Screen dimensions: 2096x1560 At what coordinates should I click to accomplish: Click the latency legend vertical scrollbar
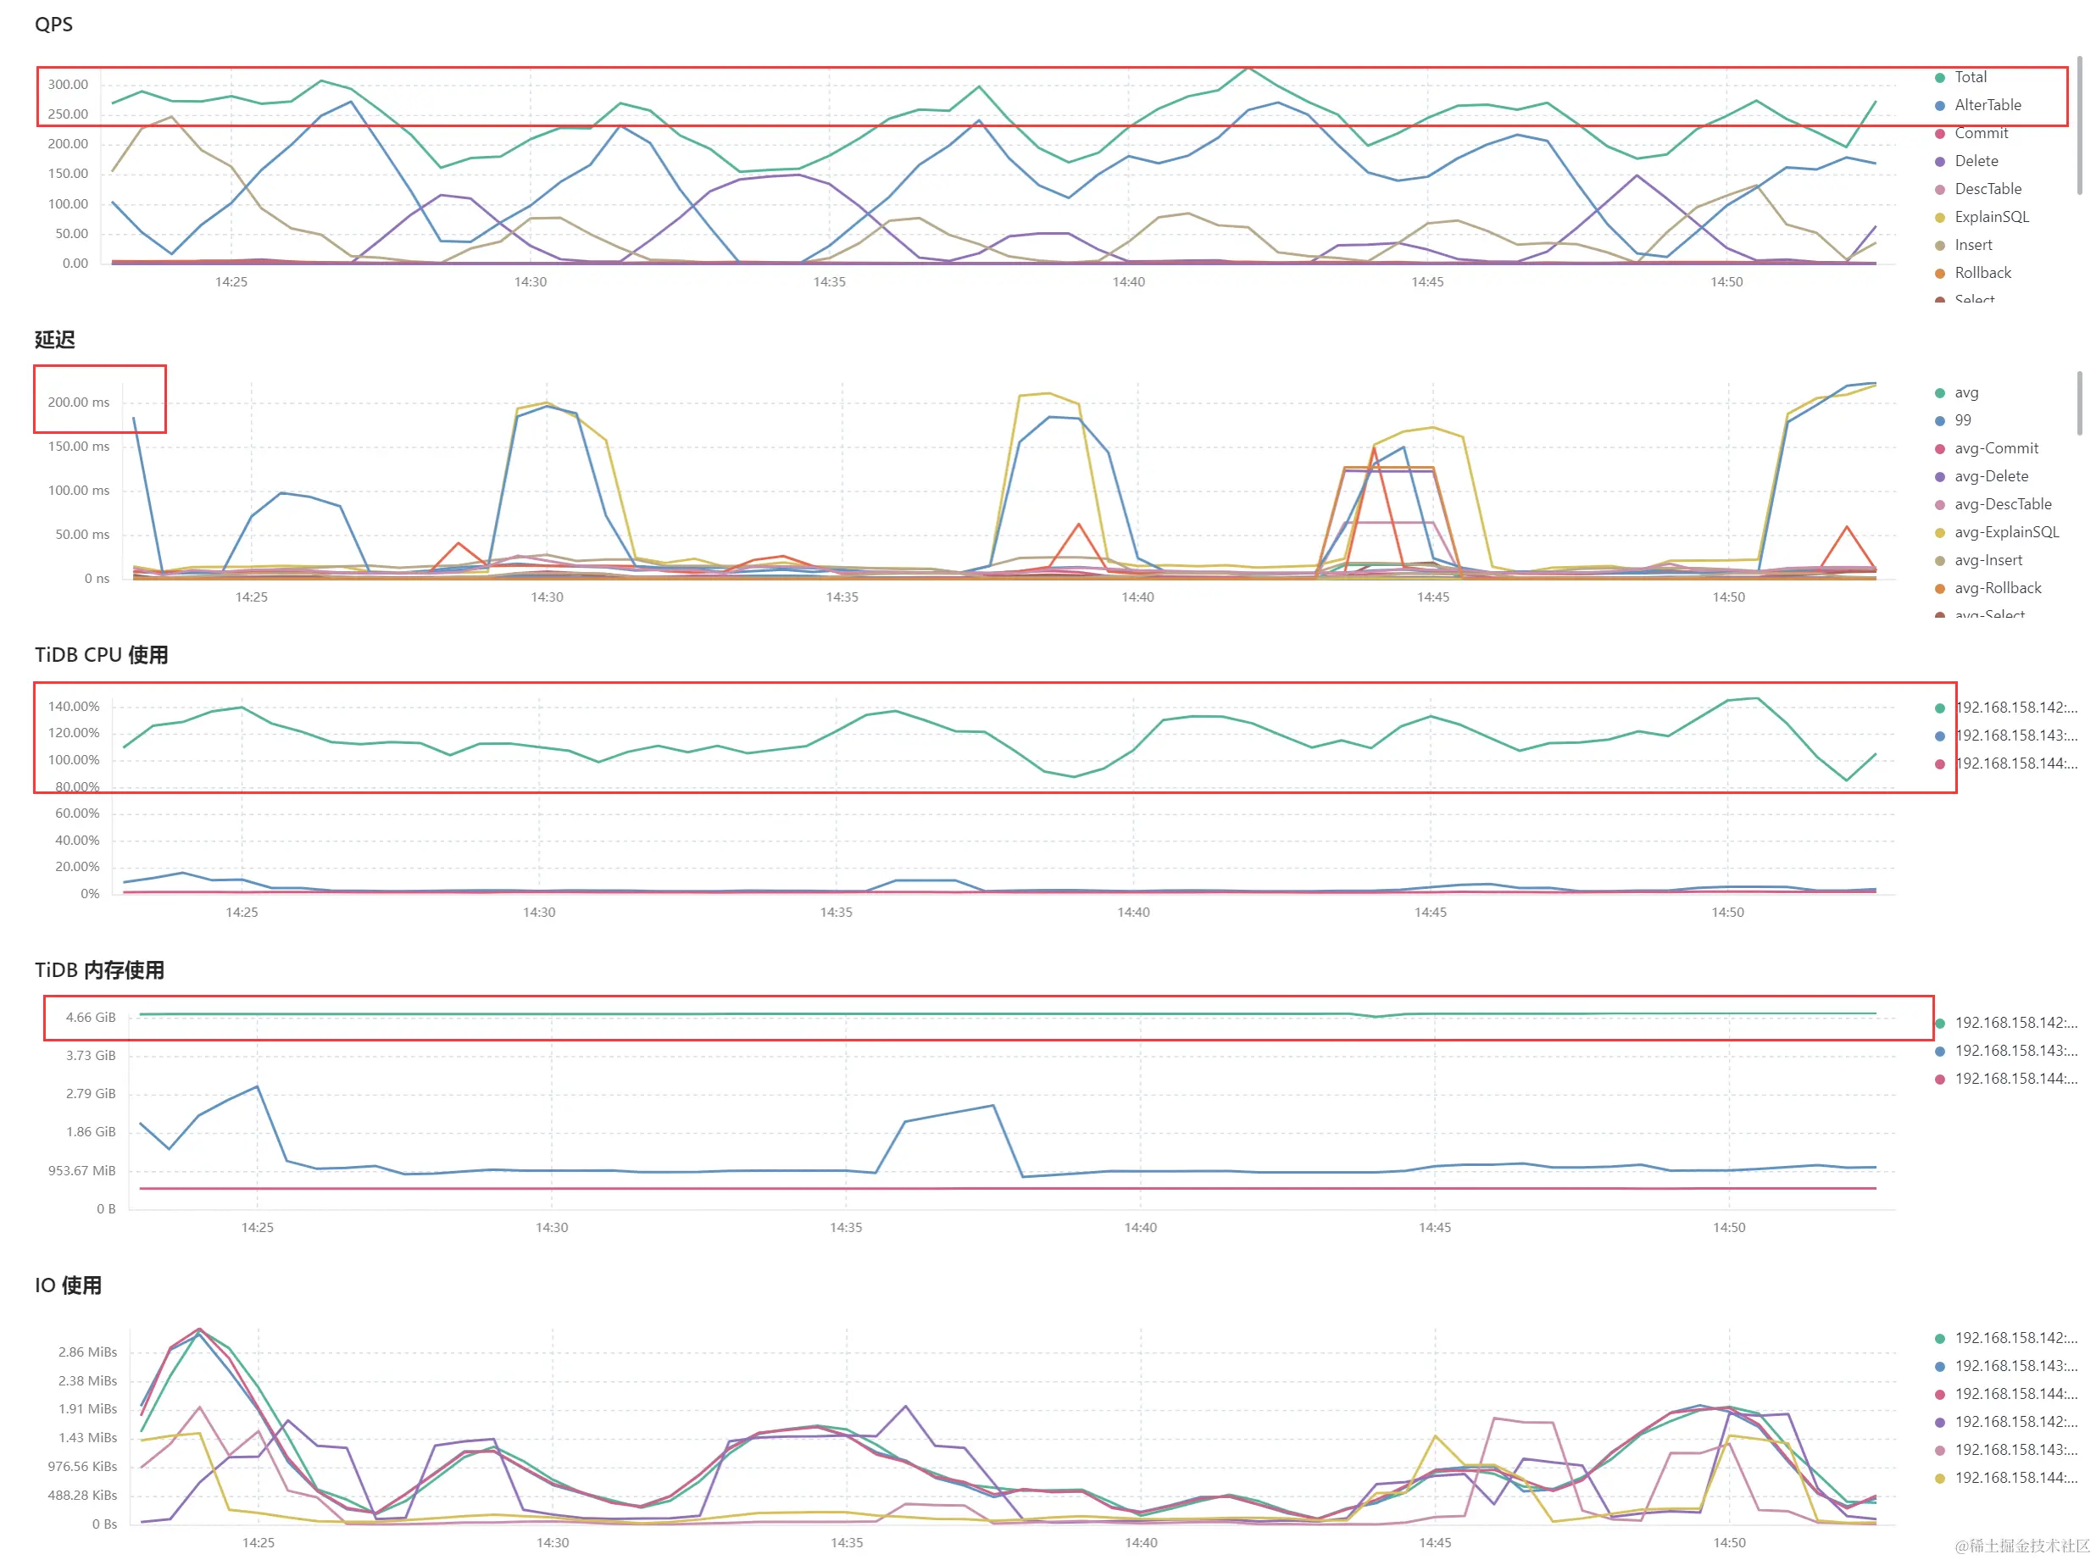tap(2079, 403)
